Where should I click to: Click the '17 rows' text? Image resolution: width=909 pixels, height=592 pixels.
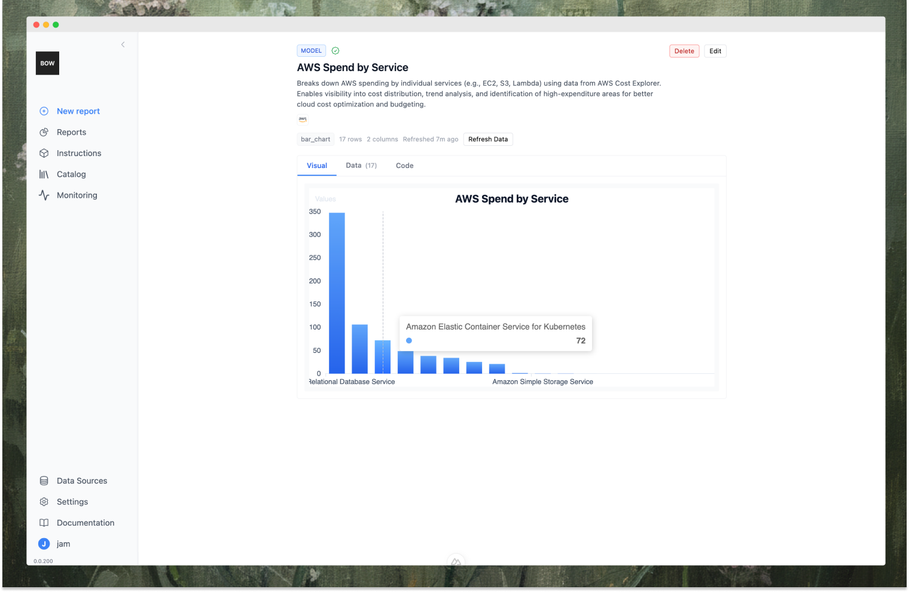point(350,139)
